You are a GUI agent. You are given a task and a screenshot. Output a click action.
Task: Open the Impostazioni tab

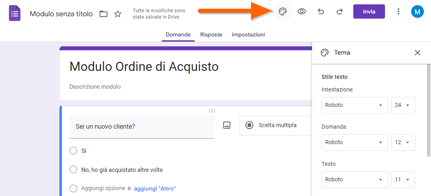pyautogui.click(x=248, y=35)
